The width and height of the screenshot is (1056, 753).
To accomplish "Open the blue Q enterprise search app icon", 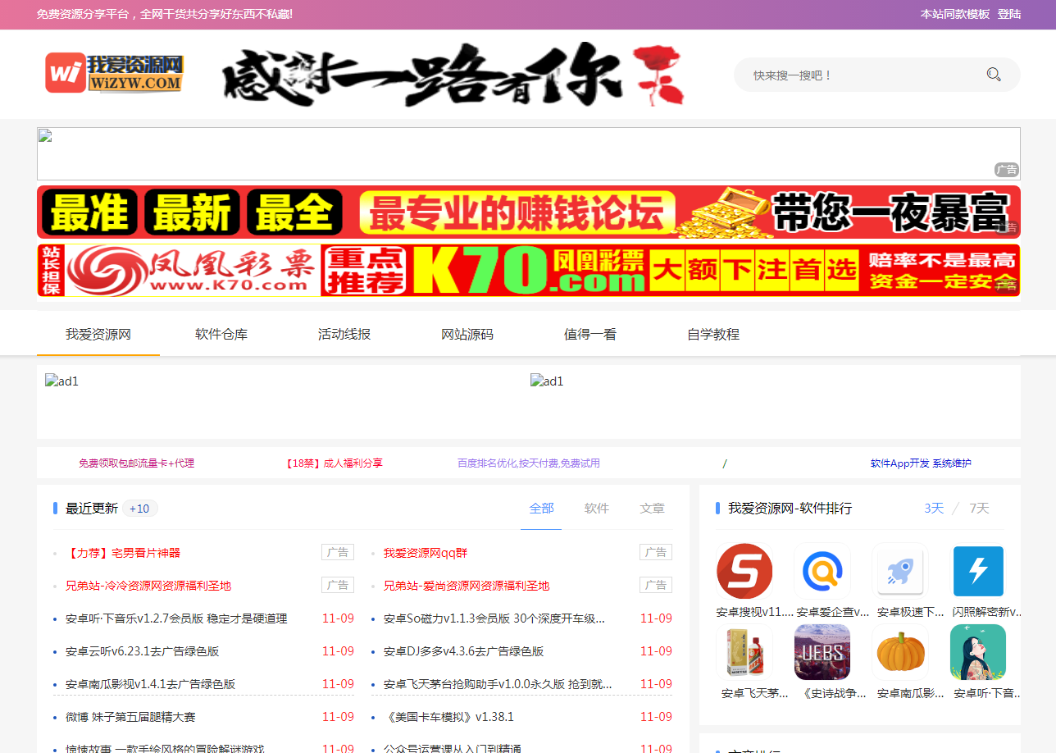I will point(822,571).
